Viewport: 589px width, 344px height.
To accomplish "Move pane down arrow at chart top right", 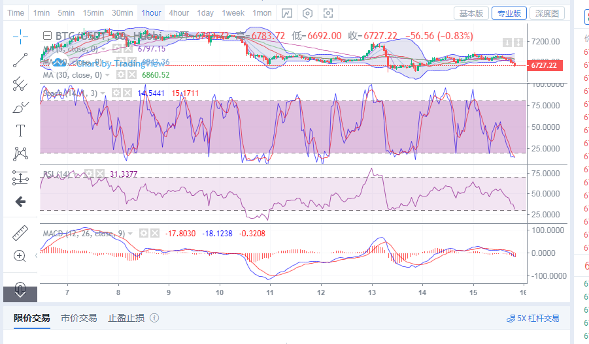I will pos(507,42).
